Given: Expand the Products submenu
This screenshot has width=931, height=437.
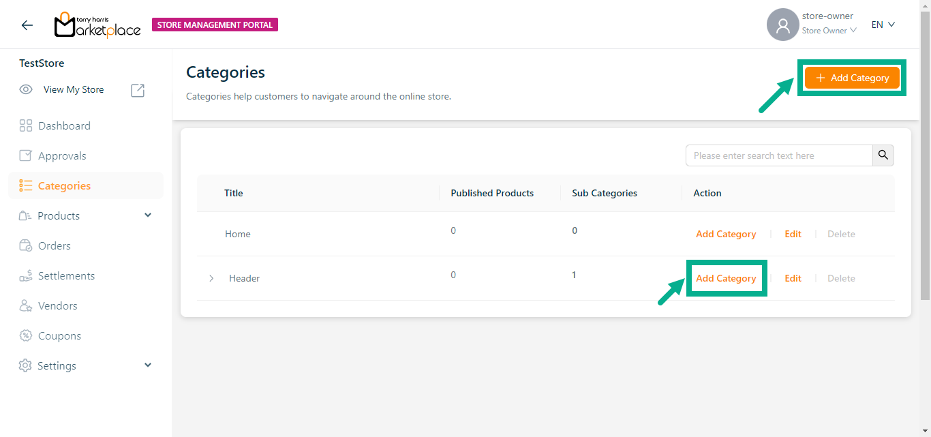Looking at the screenshot, I should tap(148, 215).
